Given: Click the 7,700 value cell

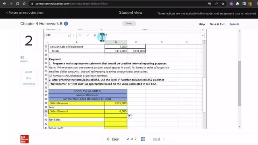Looking at the screenshot, I should click(x=116, y=47).
